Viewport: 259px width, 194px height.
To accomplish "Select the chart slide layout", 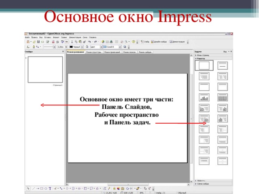I will click(x=204, y=97).
